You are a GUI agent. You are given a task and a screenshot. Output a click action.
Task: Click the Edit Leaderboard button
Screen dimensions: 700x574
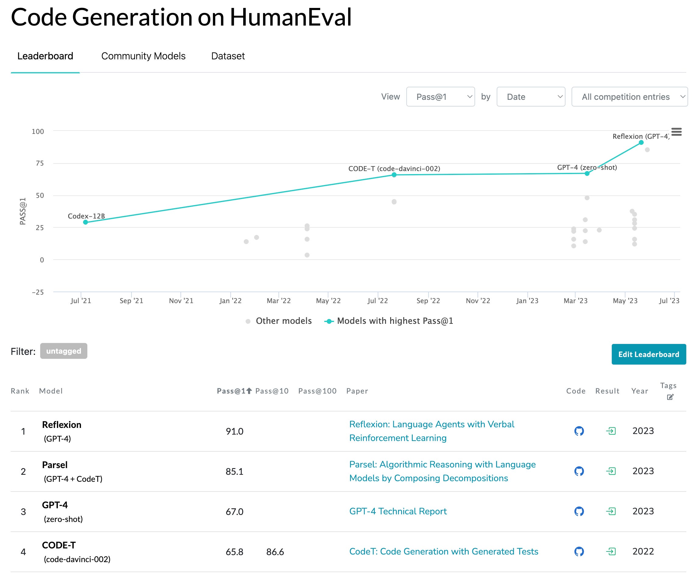tap(649, 354)
